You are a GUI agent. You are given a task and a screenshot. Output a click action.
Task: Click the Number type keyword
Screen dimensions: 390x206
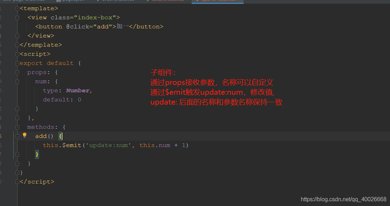[78, 91]
